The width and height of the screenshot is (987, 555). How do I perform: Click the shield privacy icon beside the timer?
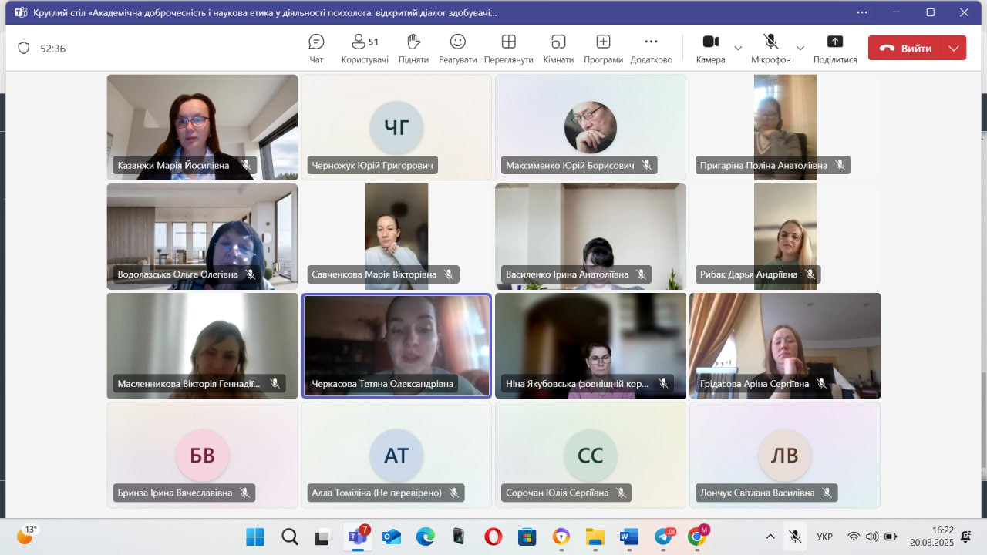[x=24, y=48]
